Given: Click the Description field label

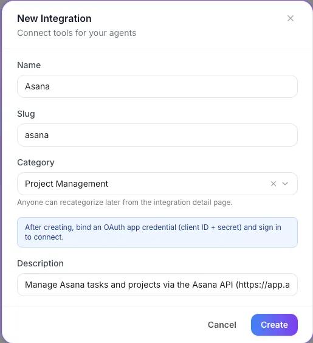Looking at the screenshot, I should pyautogui.click(x=40, y=263).
